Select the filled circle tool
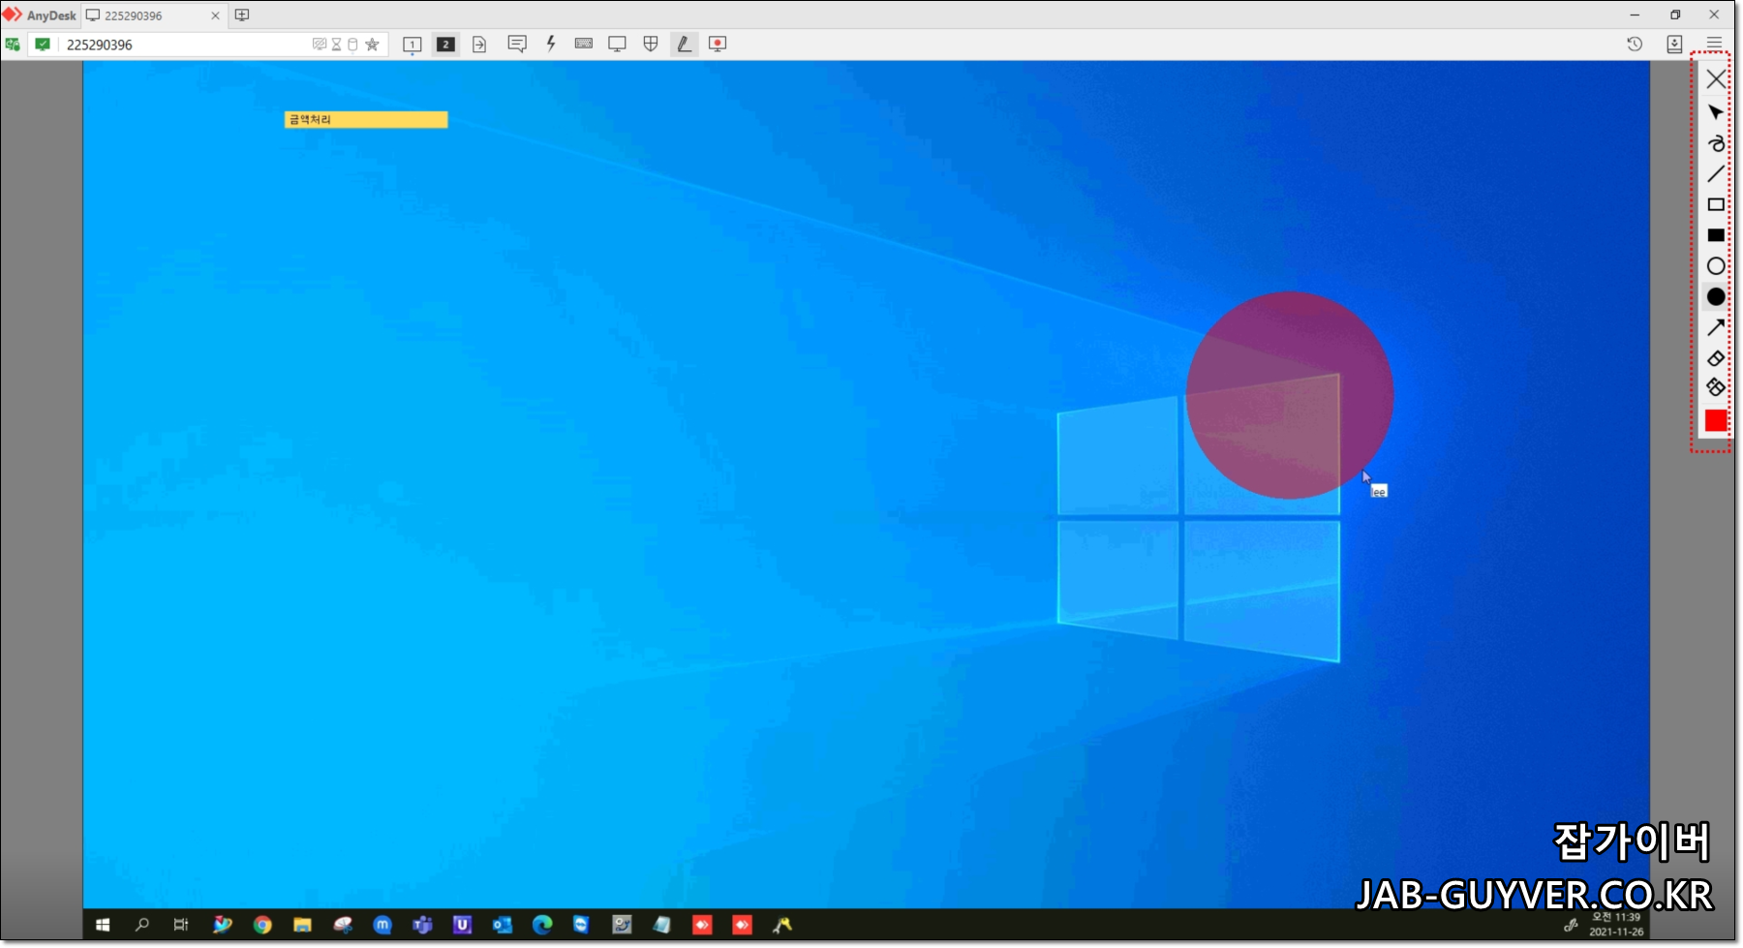This screenshot has height=948, width=1743. pyautogui.click(x=1716, y=296)
